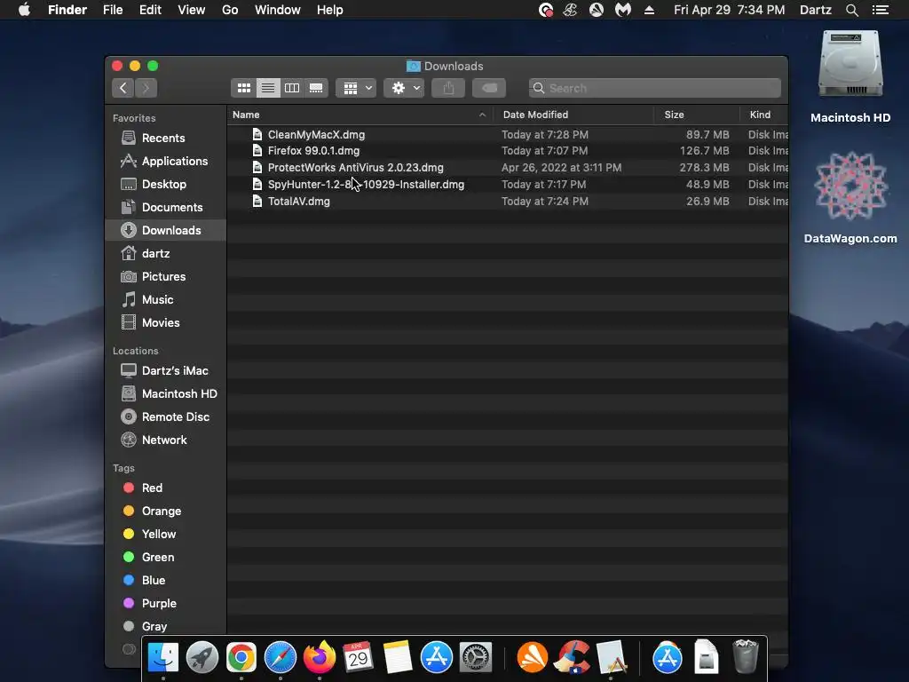Sort by the Kind column header
This screenshot has height=682, width=909.
(764, 115)
